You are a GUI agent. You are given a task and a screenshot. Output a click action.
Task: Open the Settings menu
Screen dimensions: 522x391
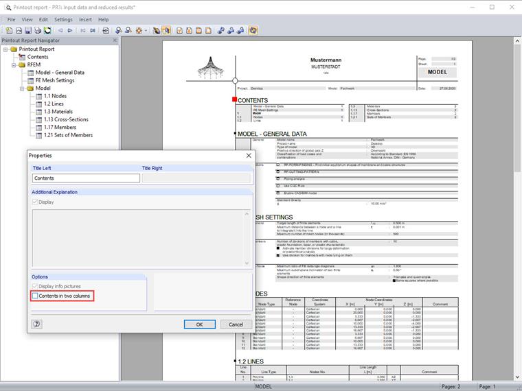[63, 20]
